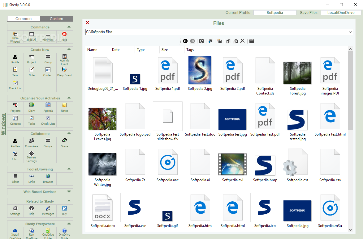Screen dimensions: 363x239
Task: Sort files by Date column
Action: pos(123,50)
